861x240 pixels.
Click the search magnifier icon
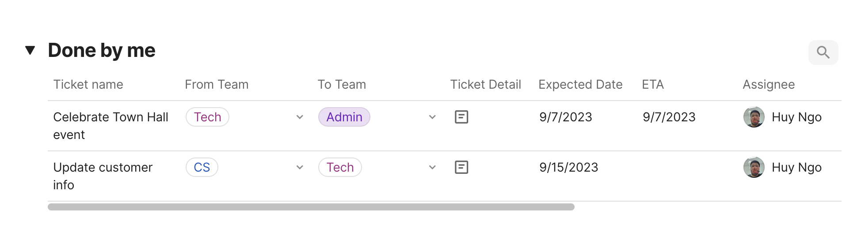(x=823, y=52)
